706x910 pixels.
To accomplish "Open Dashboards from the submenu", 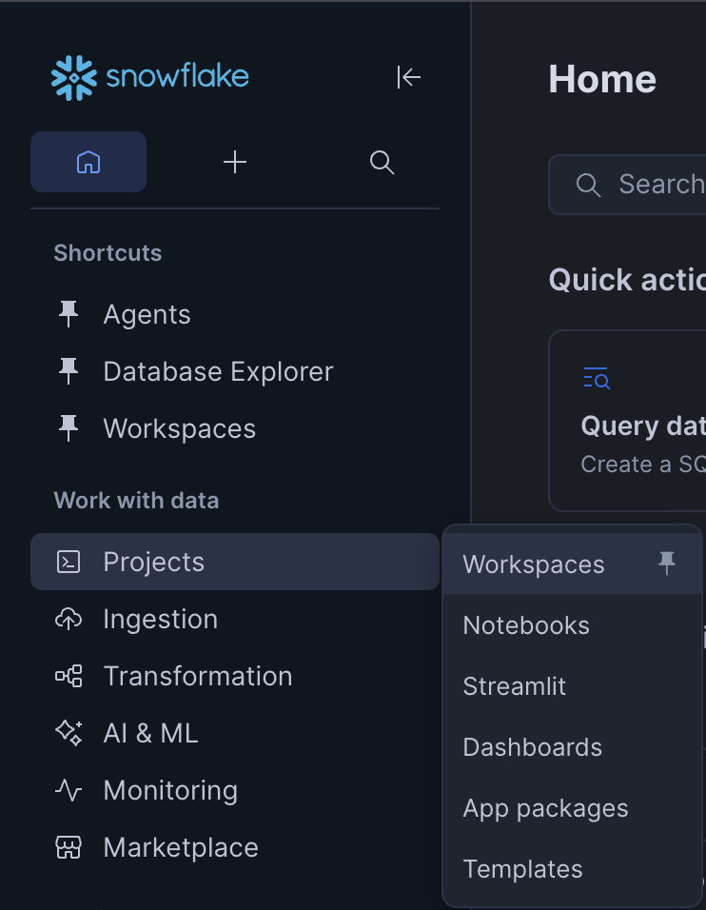I will point(532,747).
